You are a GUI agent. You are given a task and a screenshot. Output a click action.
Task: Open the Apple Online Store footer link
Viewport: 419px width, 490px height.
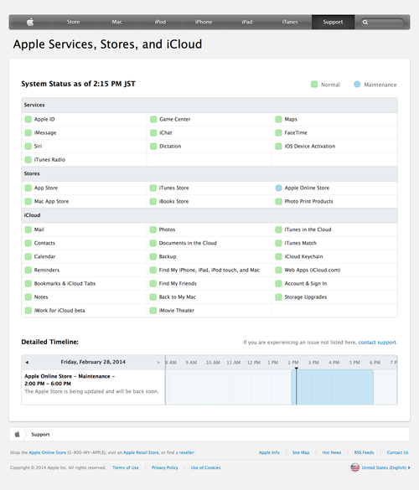point(47,452)
